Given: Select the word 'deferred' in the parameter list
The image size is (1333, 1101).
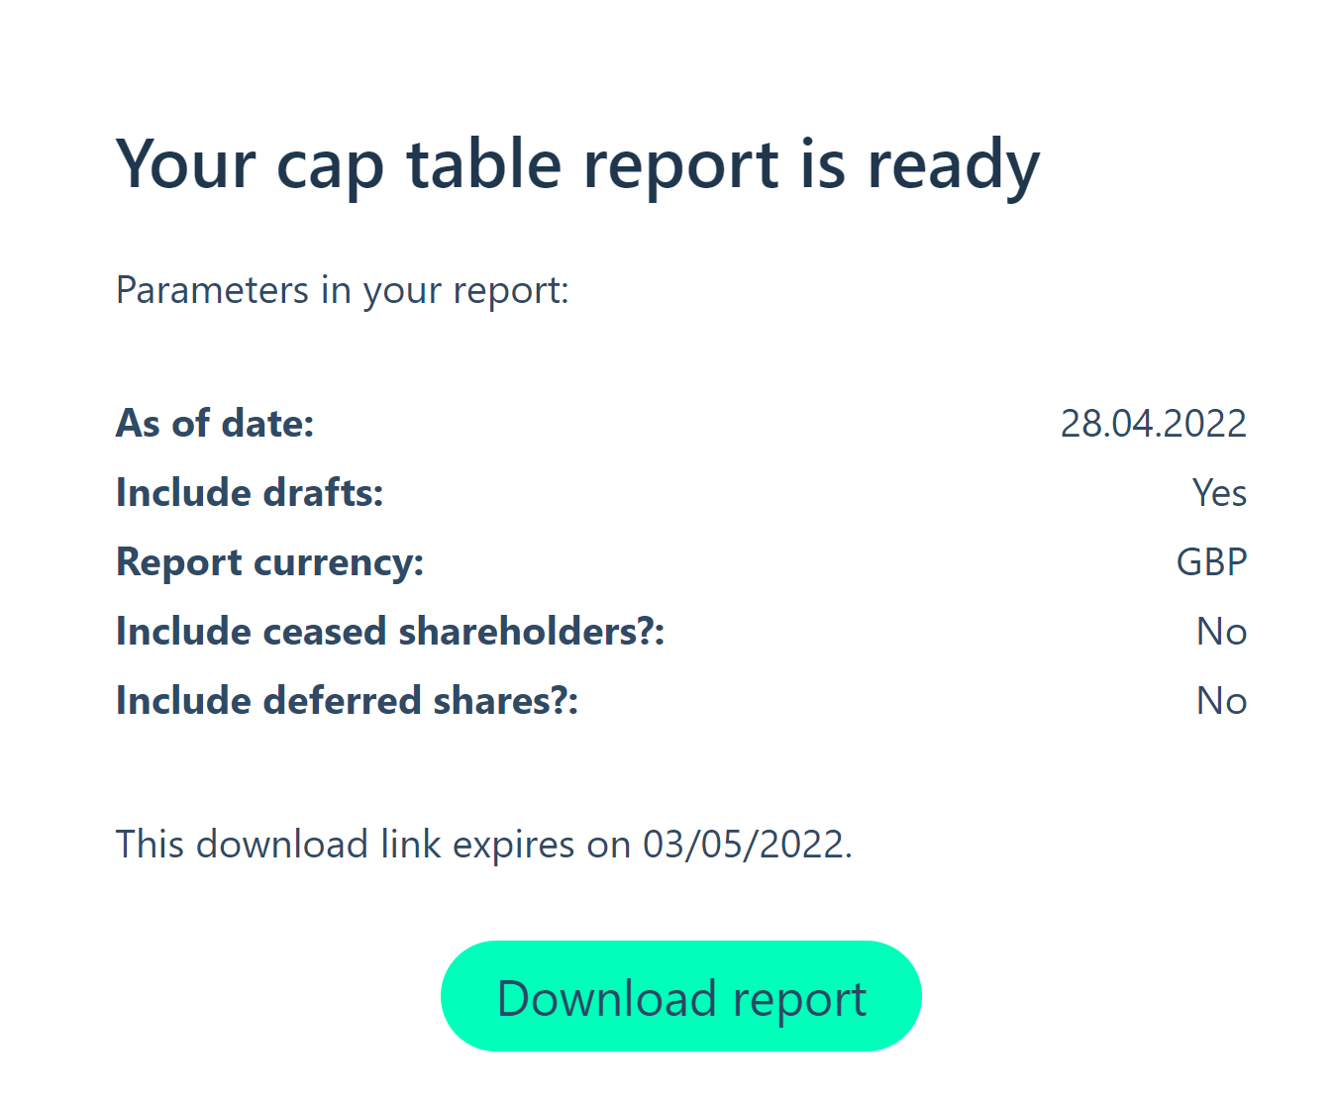Looking at the screenshot, I should tap(342, 701).
